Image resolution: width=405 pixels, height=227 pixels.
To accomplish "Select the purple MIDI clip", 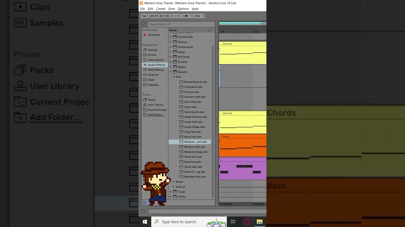I will pyautogui.click(x=243, y=169).
